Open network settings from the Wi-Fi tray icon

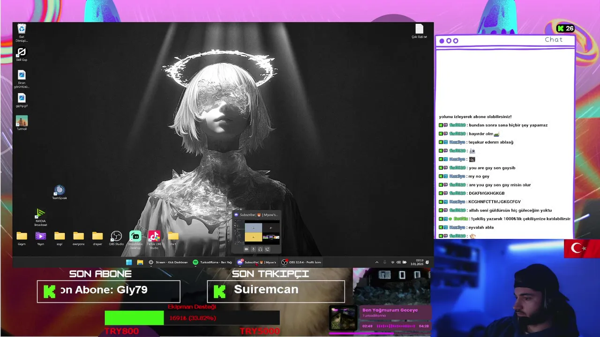point(393,262)
